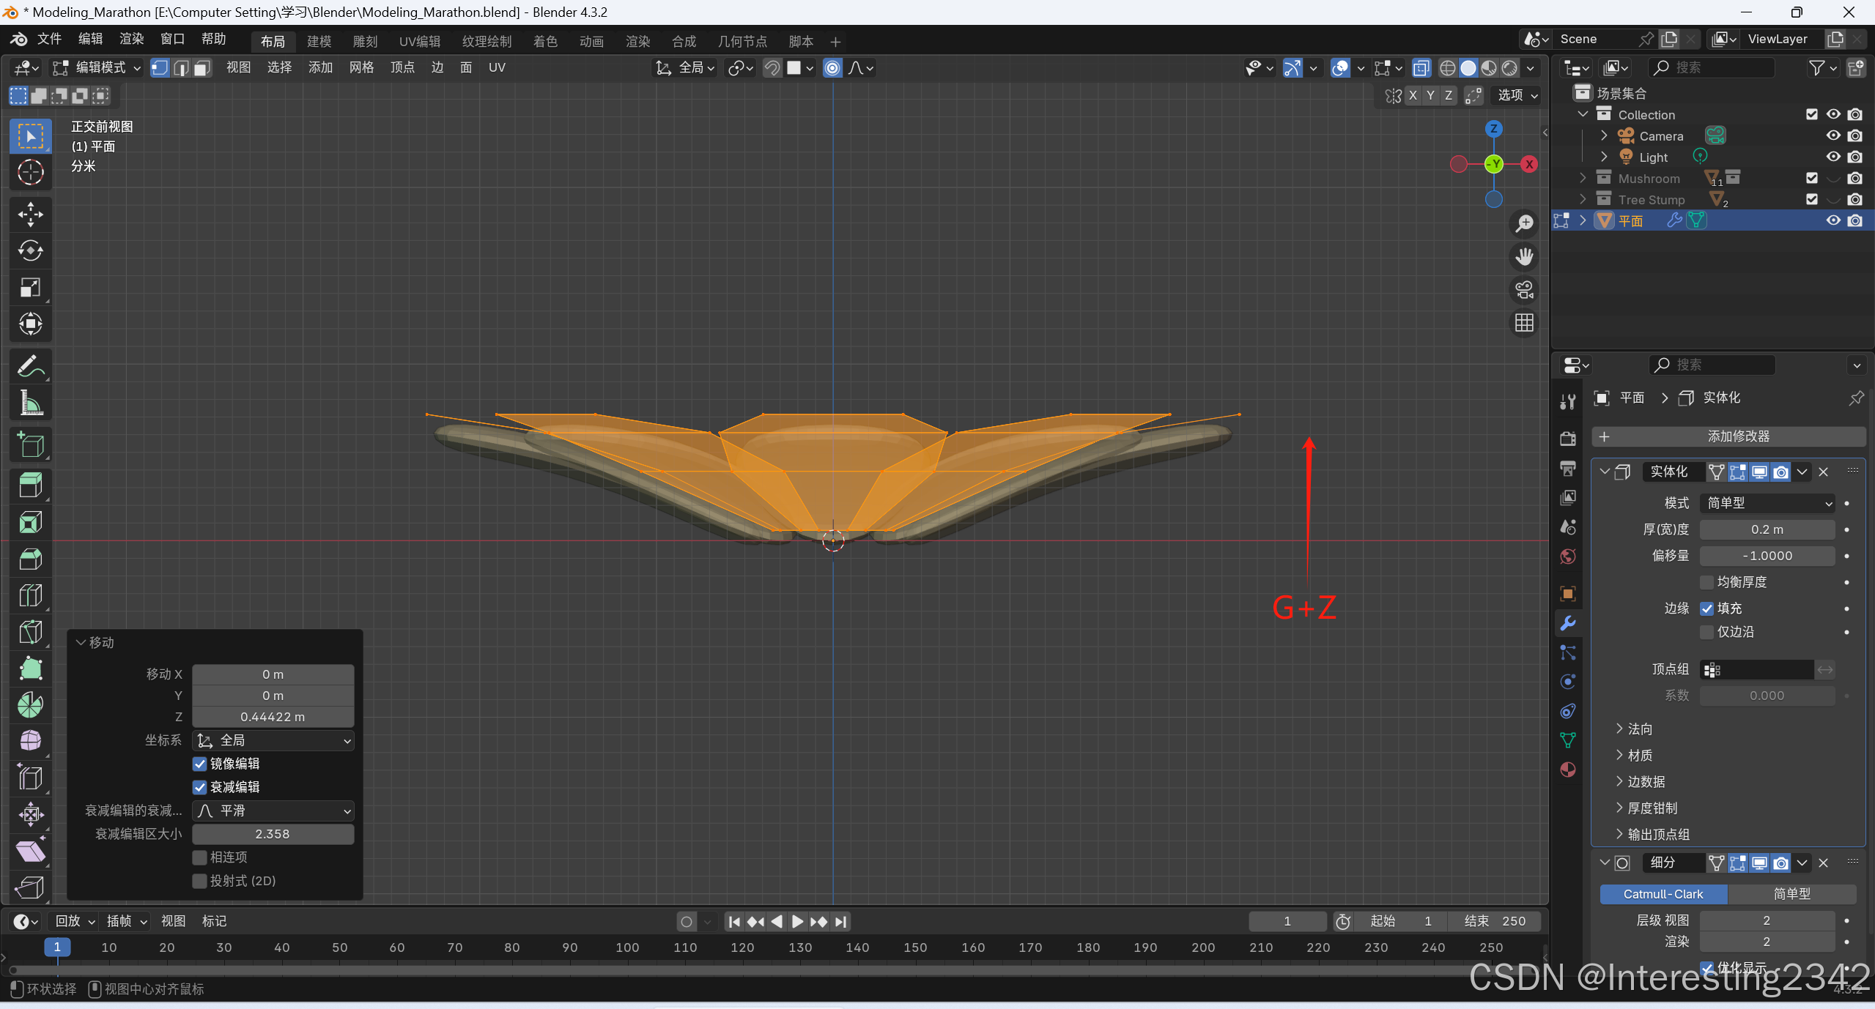Switch to the UV编辑 workspace tab
This screenshot has height=1009, width=1875.
click(419, 42)
